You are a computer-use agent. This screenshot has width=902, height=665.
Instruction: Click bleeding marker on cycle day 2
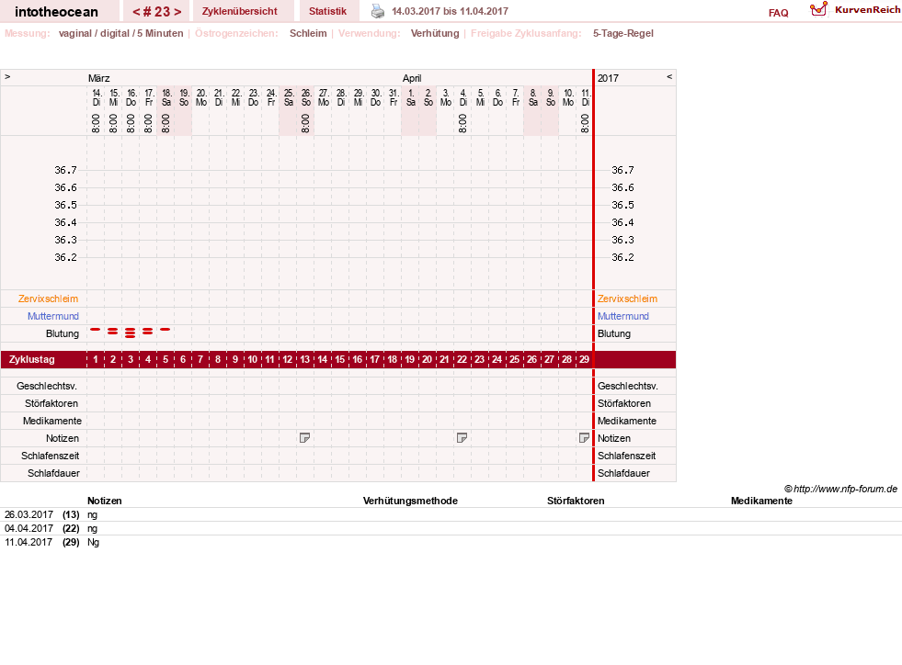(x=113, y=331)
